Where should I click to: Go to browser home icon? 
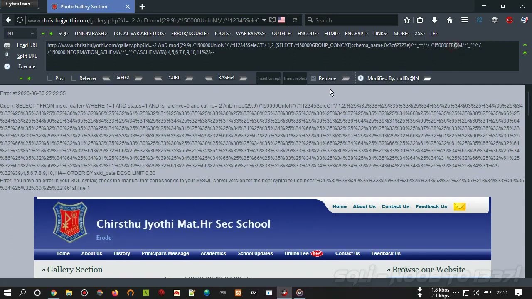pos(450,20)
